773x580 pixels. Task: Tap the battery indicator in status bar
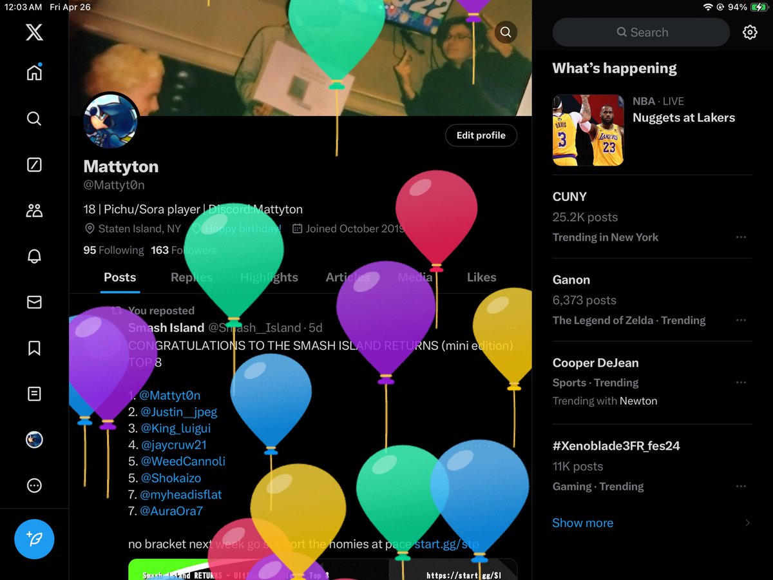(758, 7)
